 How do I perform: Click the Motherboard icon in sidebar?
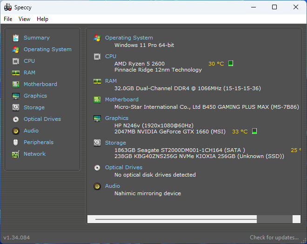click(x=16, y=84)
